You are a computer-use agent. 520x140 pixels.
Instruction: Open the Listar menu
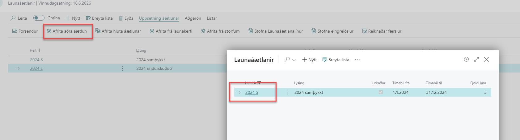tap(212, 18)
